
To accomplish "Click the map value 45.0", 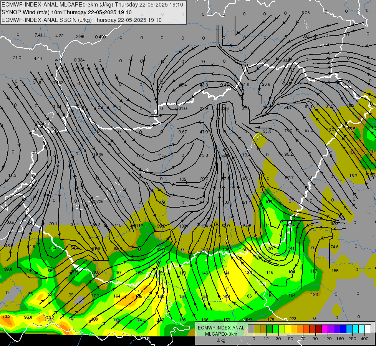I will tap(333, 223).
